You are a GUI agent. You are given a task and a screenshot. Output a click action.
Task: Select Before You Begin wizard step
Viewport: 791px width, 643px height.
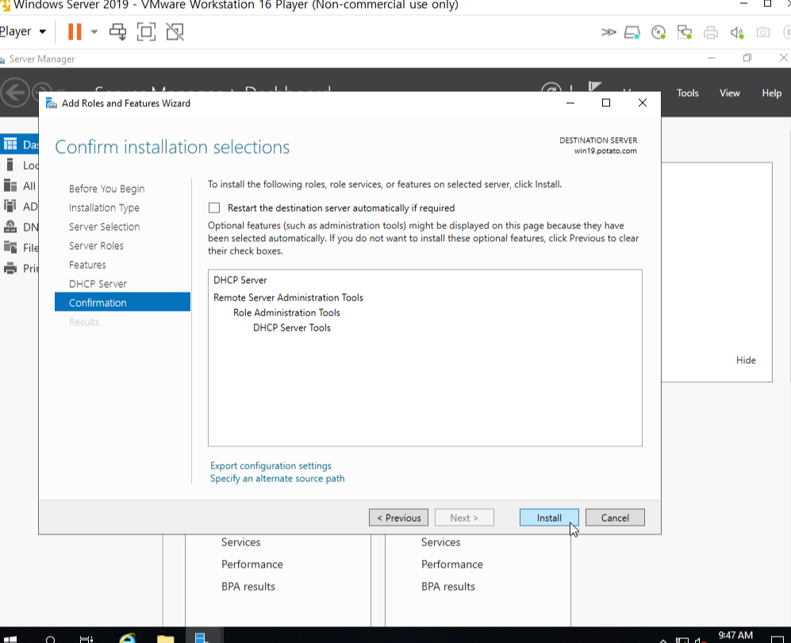106,189
